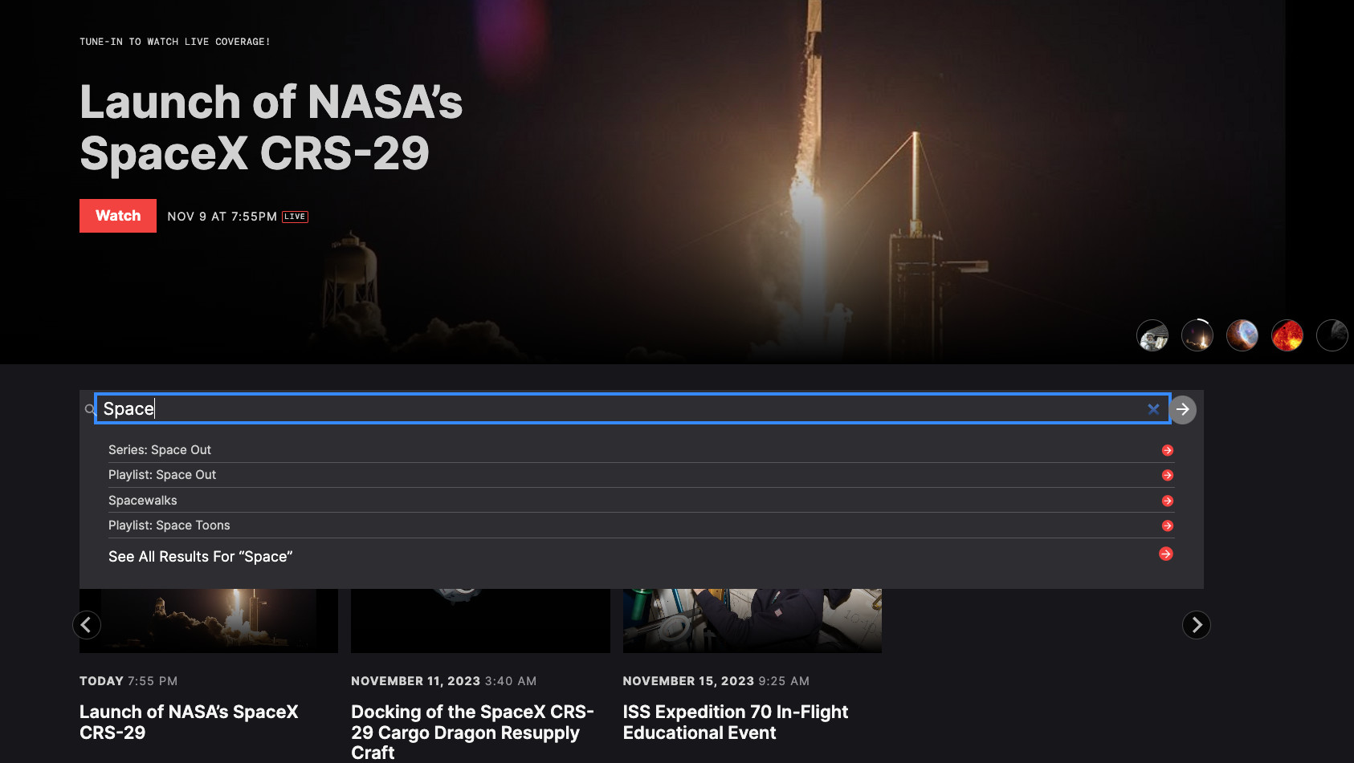Submit search with the arrow button
Image resolution: width=1354 pixels, height=763 pixels.
click(x=1183, y=409)
